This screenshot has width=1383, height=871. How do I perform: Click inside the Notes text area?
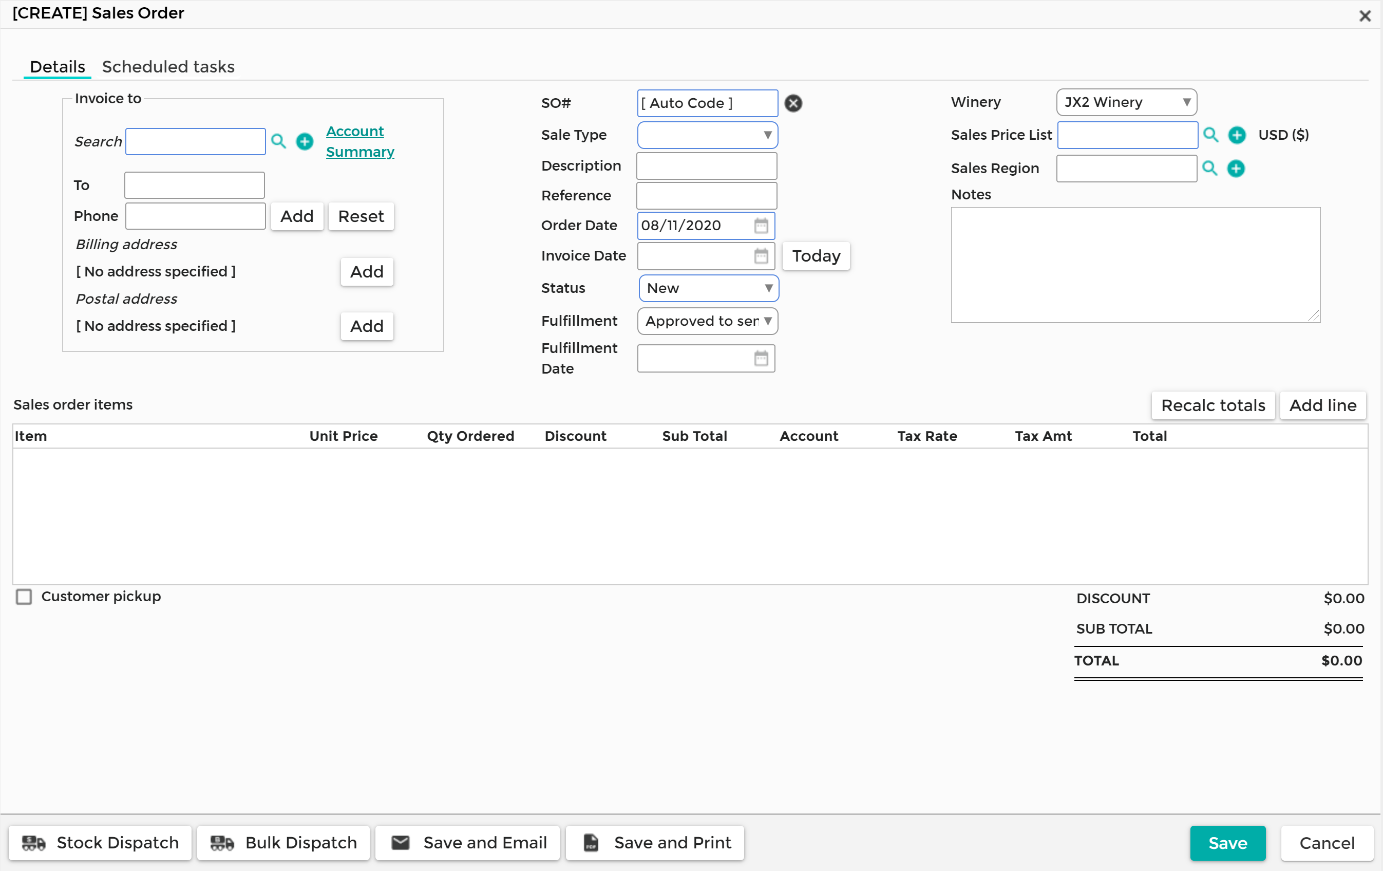coord(1135,264)
